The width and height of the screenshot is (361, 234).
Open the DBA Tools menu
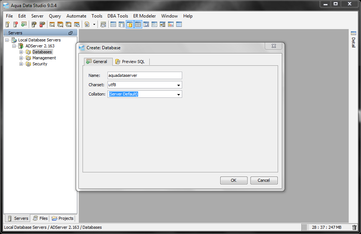click(x=118, y=16)
